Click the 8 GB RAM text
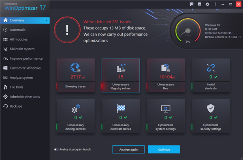243x160 pixels. coord(211,29)
